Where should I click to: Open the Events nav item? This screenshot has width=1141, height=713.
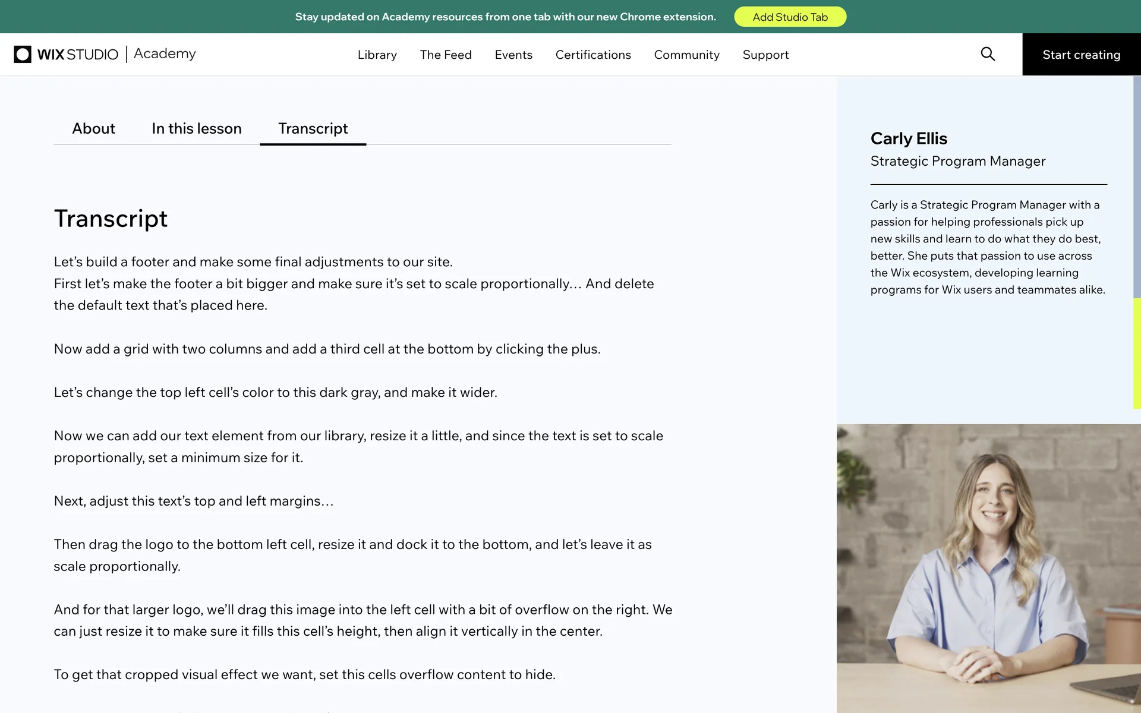tap(513, 55)
